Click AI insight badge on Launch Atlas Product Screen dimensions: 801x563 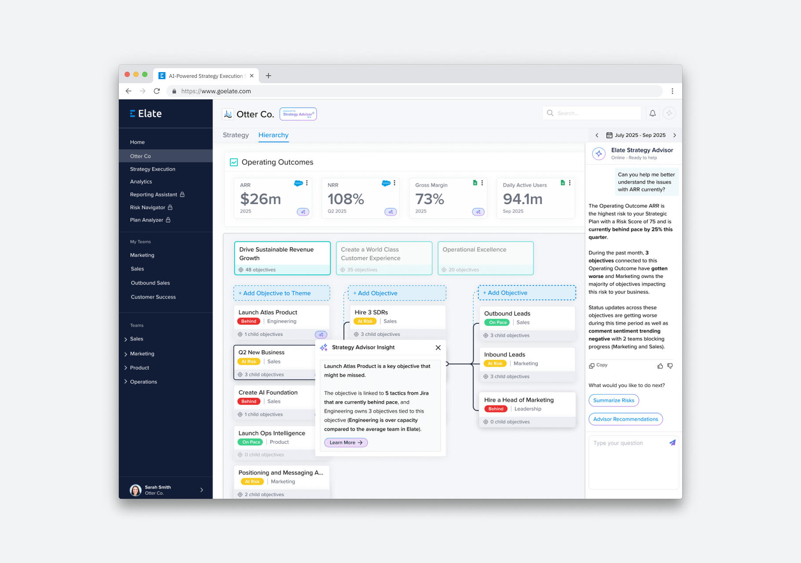point(321,335)
